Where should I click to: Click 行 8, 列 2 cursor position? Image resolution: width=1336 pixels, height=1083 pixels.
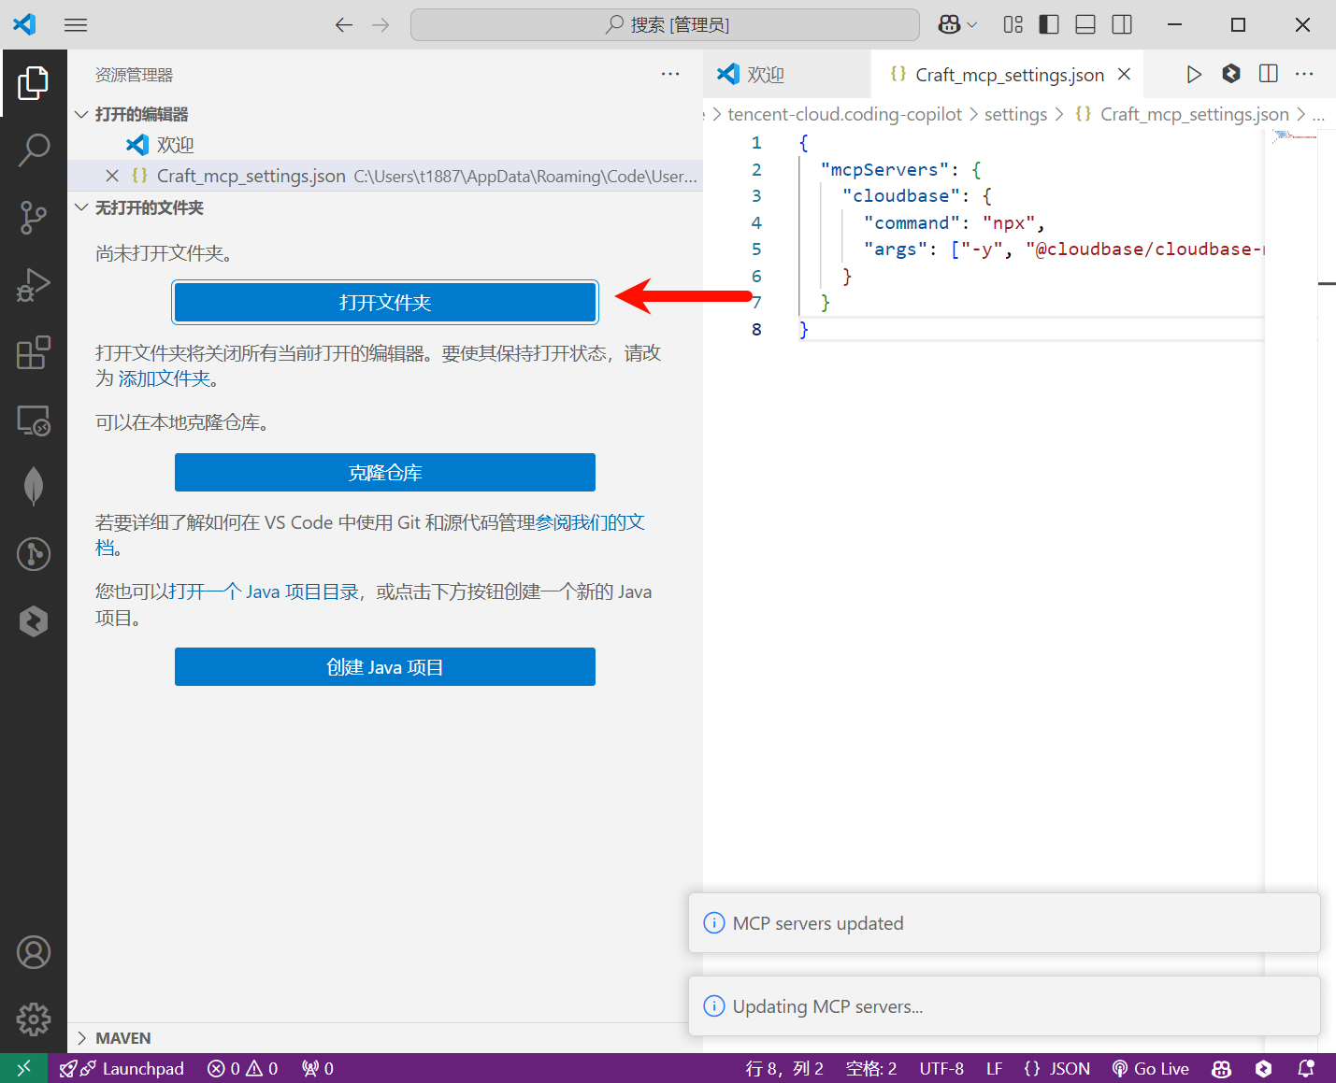click(x=784, y=1068)
